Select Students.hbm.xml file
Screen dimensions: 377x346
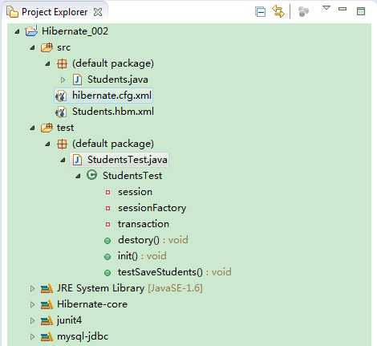[x=113, y=112]
